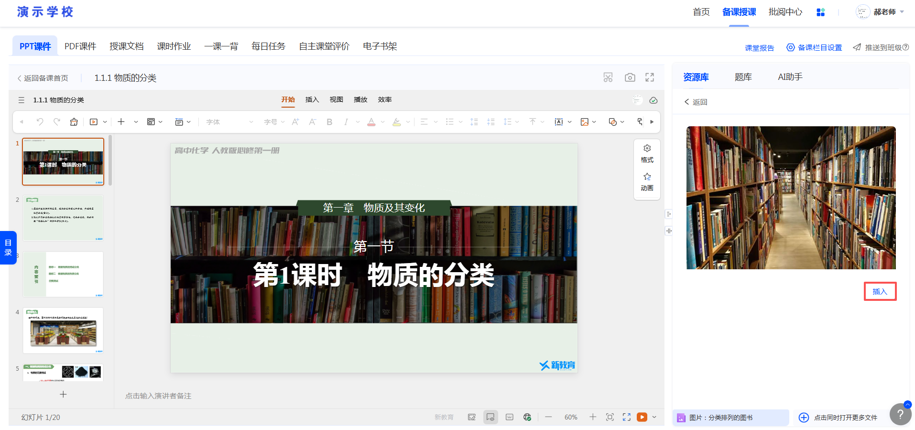
Task: Click the fit slide to window icon
Action: tap(610, 417)
